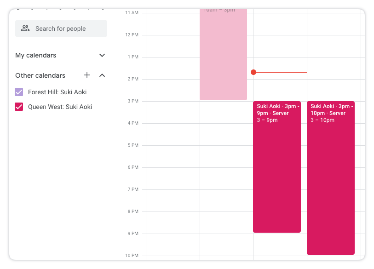Click the 1 PM time label
The image size is (374, 269).
point(133,57)
